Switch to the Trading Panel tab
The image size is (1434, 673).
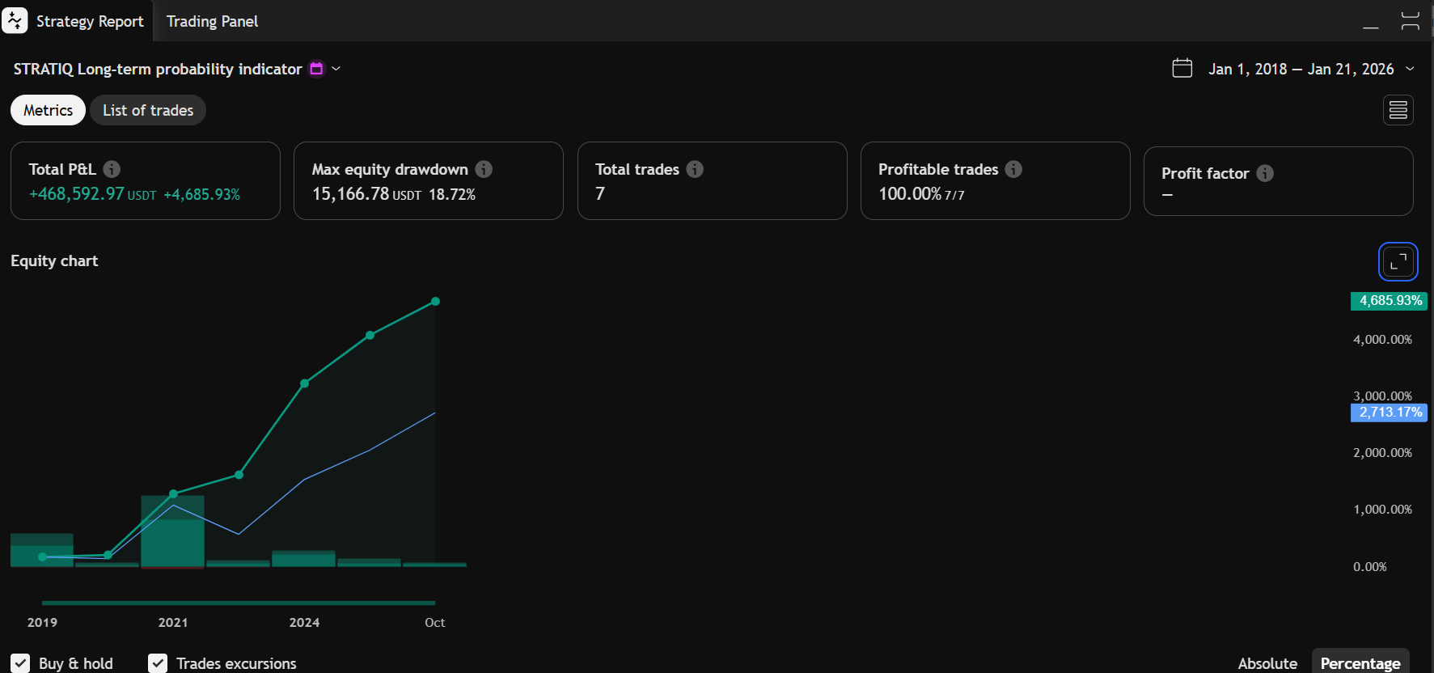212,22
